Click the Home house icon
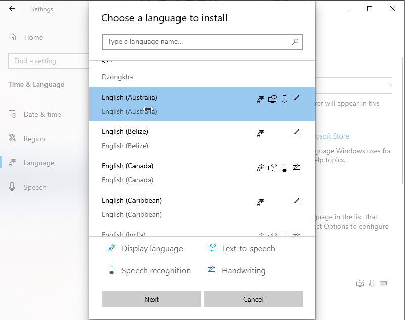The image size is (405, 320). tap(13, 37)
